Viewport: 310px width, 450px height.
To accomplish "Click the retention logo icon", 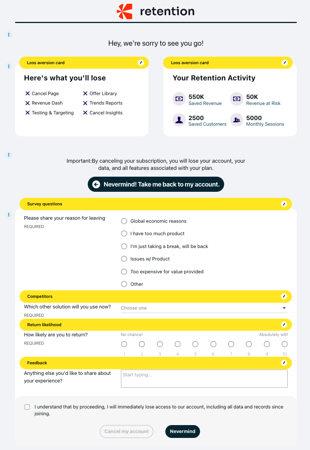I will (125, 11).
